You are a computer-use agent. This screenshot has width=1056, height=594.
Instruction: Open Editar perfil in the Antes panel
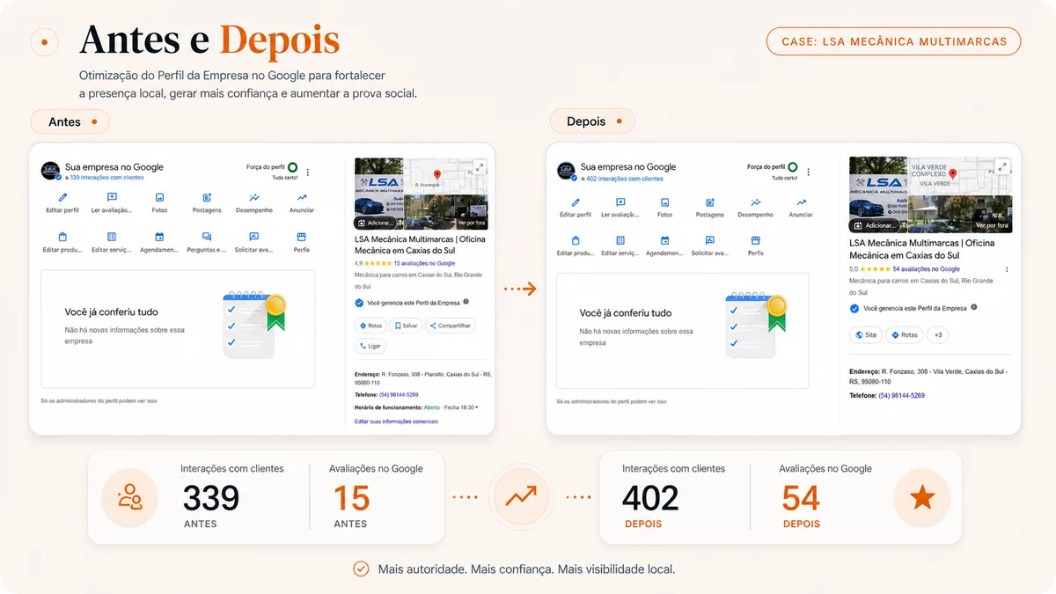pos(62,203)
